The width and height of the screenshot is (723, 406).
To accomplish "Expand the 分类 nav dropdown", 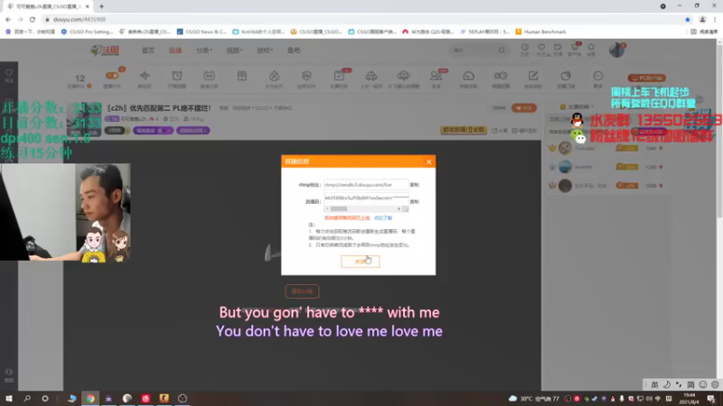I will [204, 51].
